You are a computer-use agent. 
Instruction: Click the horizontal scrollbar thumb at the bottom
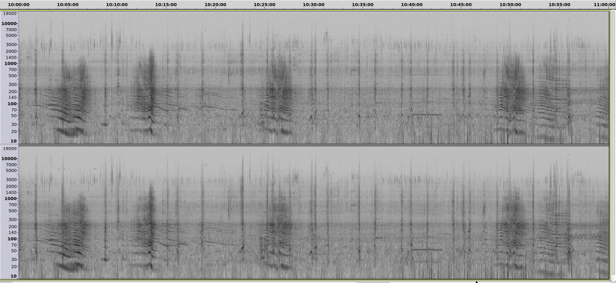click(x=373, y=282)
